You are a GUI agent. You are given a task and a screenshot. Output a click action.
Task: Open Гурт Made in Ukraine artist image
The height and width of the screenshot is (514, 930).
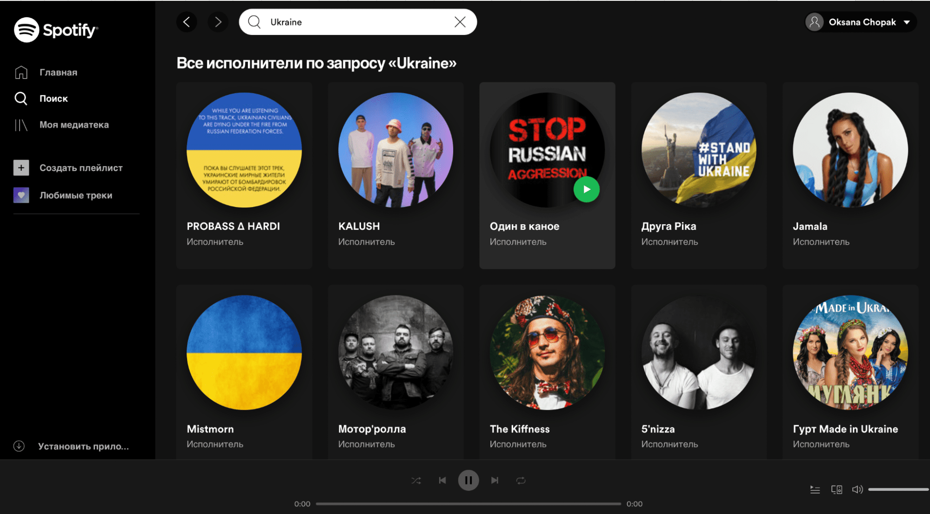pyautogui.click(x=850, y=353)
